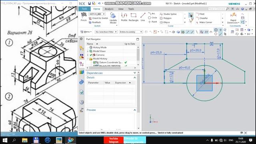256x144 pixels.
Task: Open the Windows Start menu
Action: coord(5,140)
